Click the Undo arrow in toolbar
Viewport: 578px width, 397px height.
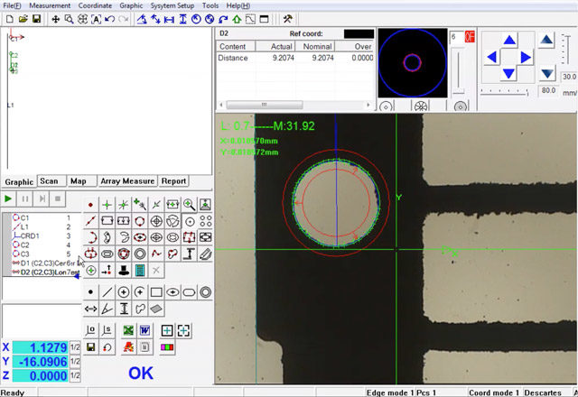point(110,19)
